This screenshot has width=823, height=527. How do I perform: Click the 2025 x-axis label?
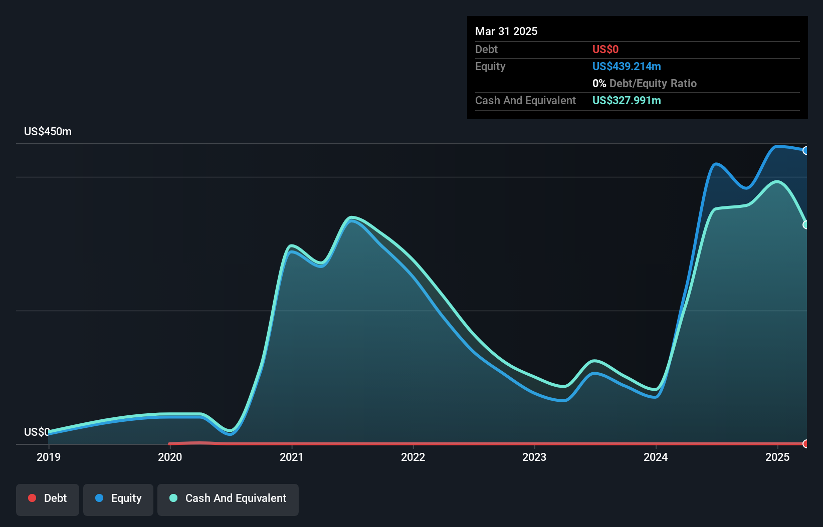click(x=777, y=457)
